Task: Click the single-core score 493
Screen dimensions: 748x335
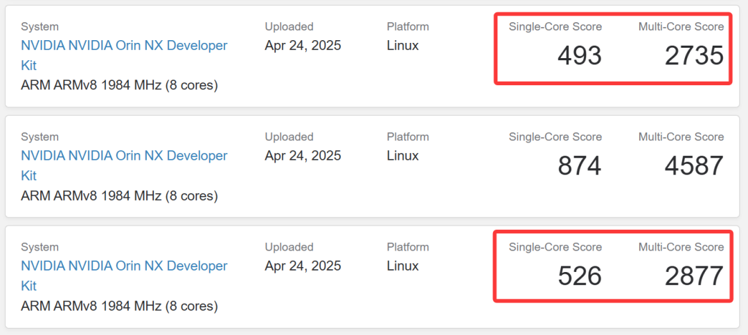Action: click(580, 56)
